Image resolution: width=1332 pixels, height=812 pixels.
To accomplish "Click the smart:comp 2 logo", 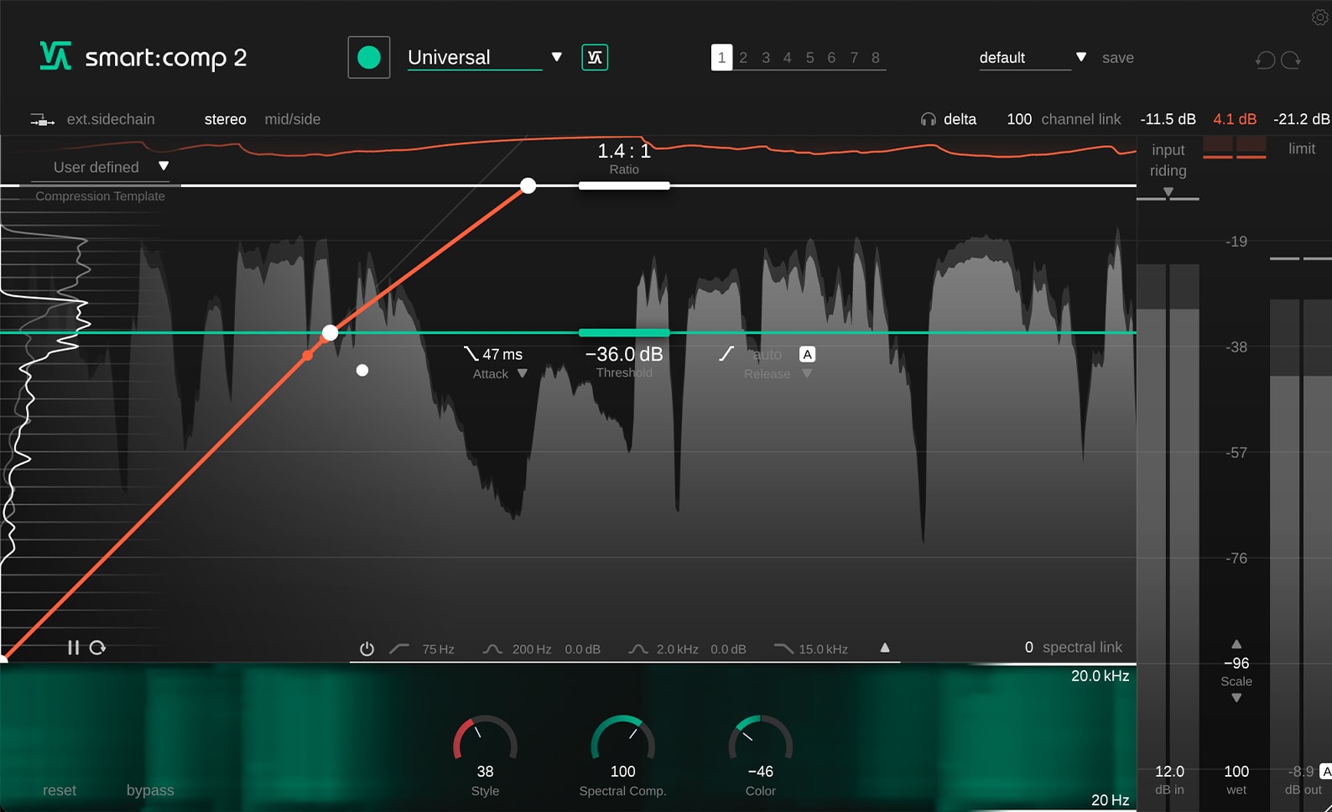I will coord(143,57).
